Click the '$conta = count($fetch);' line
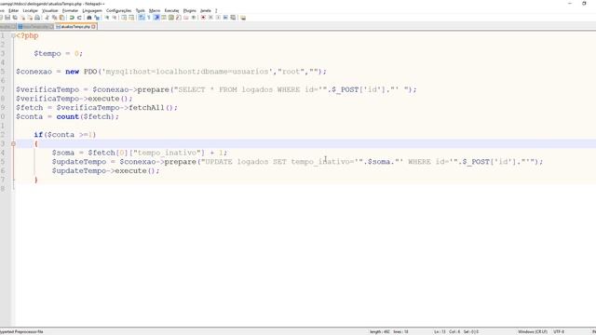The height and width of the screenshot is (335, 596). point(67,116)
